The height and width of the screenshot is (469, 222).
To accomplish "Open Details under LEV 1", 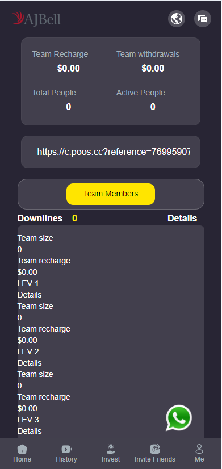I will tap(30, 295).
